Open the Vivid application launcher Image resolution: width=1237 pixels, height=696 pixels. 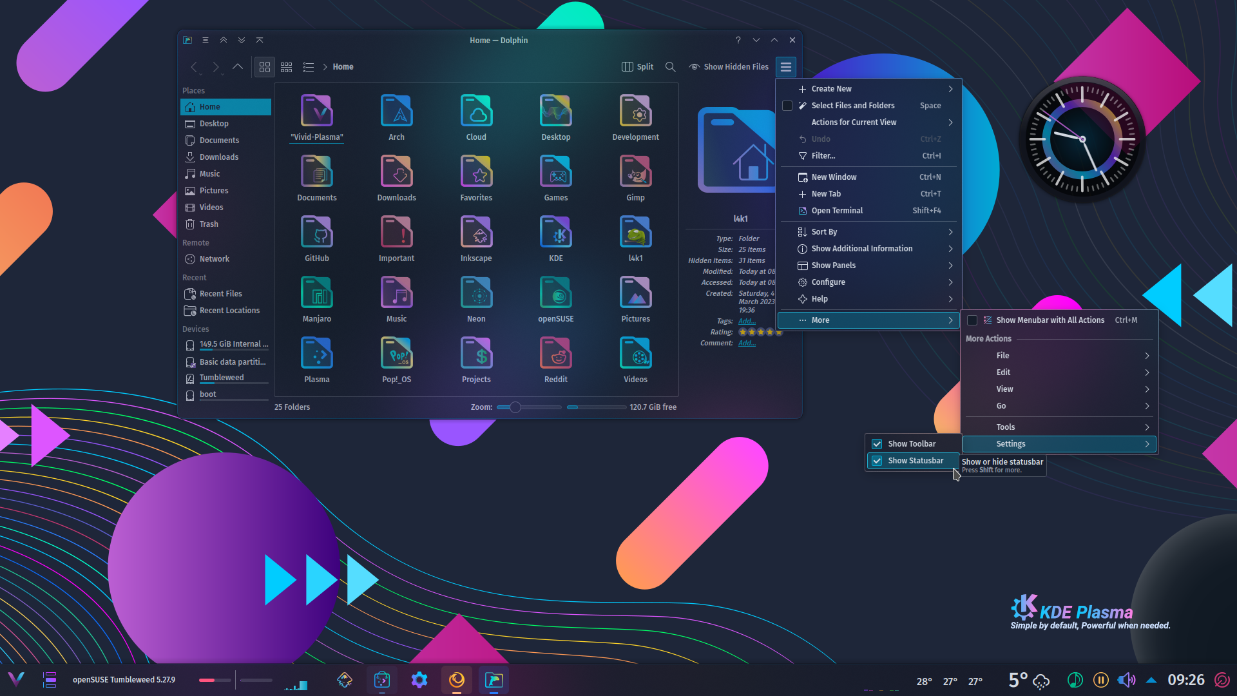(16, 679)
